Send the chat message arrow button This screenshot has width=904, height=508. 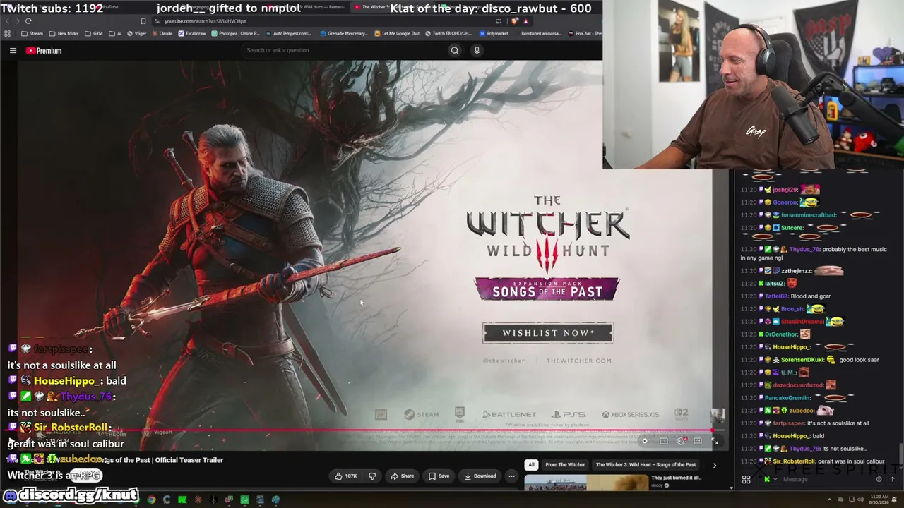coord(893,480)
